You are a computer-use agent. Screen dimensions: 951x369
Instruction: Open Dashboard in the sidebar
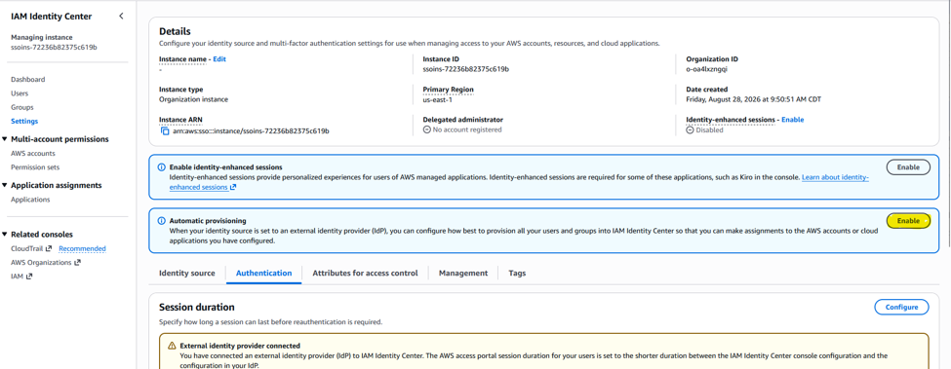[x=28, y=79]
